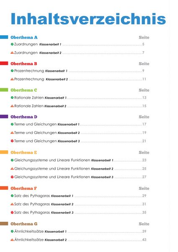Screen dimensions: 178x252
Task: Go to Rationale Zahlen Klassenarbeit 1 entry
Action: click(x=78, y=97)
